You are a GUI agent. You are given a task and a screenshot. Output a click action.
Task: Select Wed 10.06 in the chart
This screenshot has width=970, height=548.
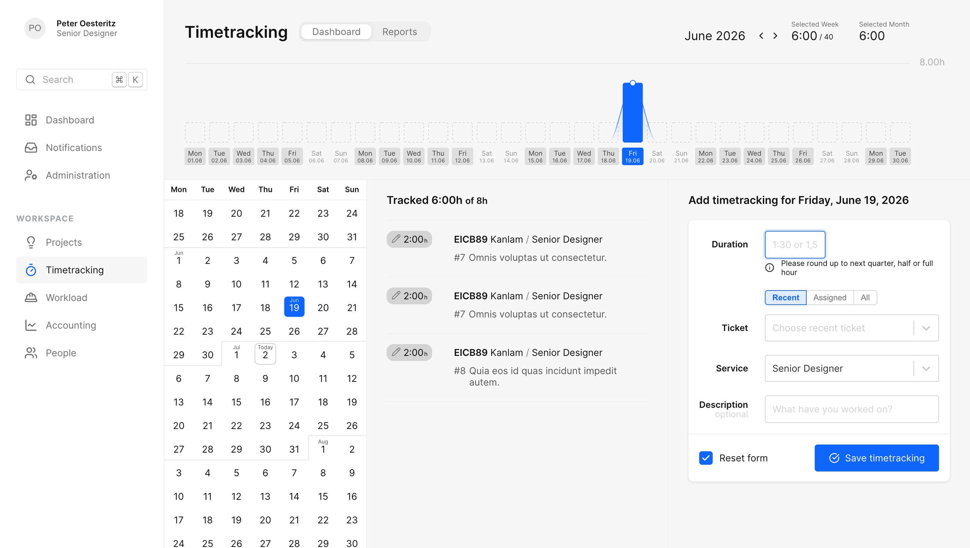[x=414, y=156]
